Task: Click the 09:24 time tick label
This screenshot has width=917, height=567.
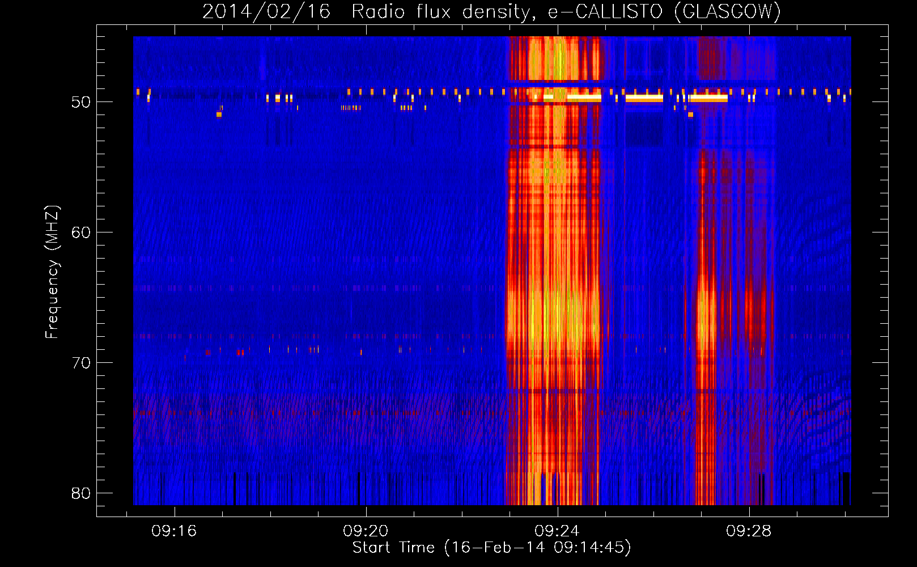Action: [558, 531]
